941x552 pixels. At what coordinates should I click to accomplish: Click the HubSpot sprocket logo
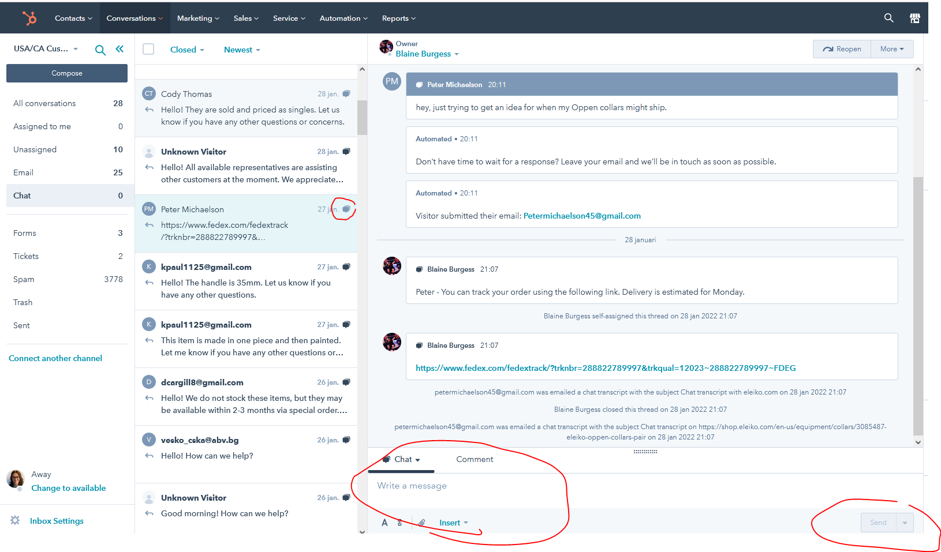tap(29, 18)
